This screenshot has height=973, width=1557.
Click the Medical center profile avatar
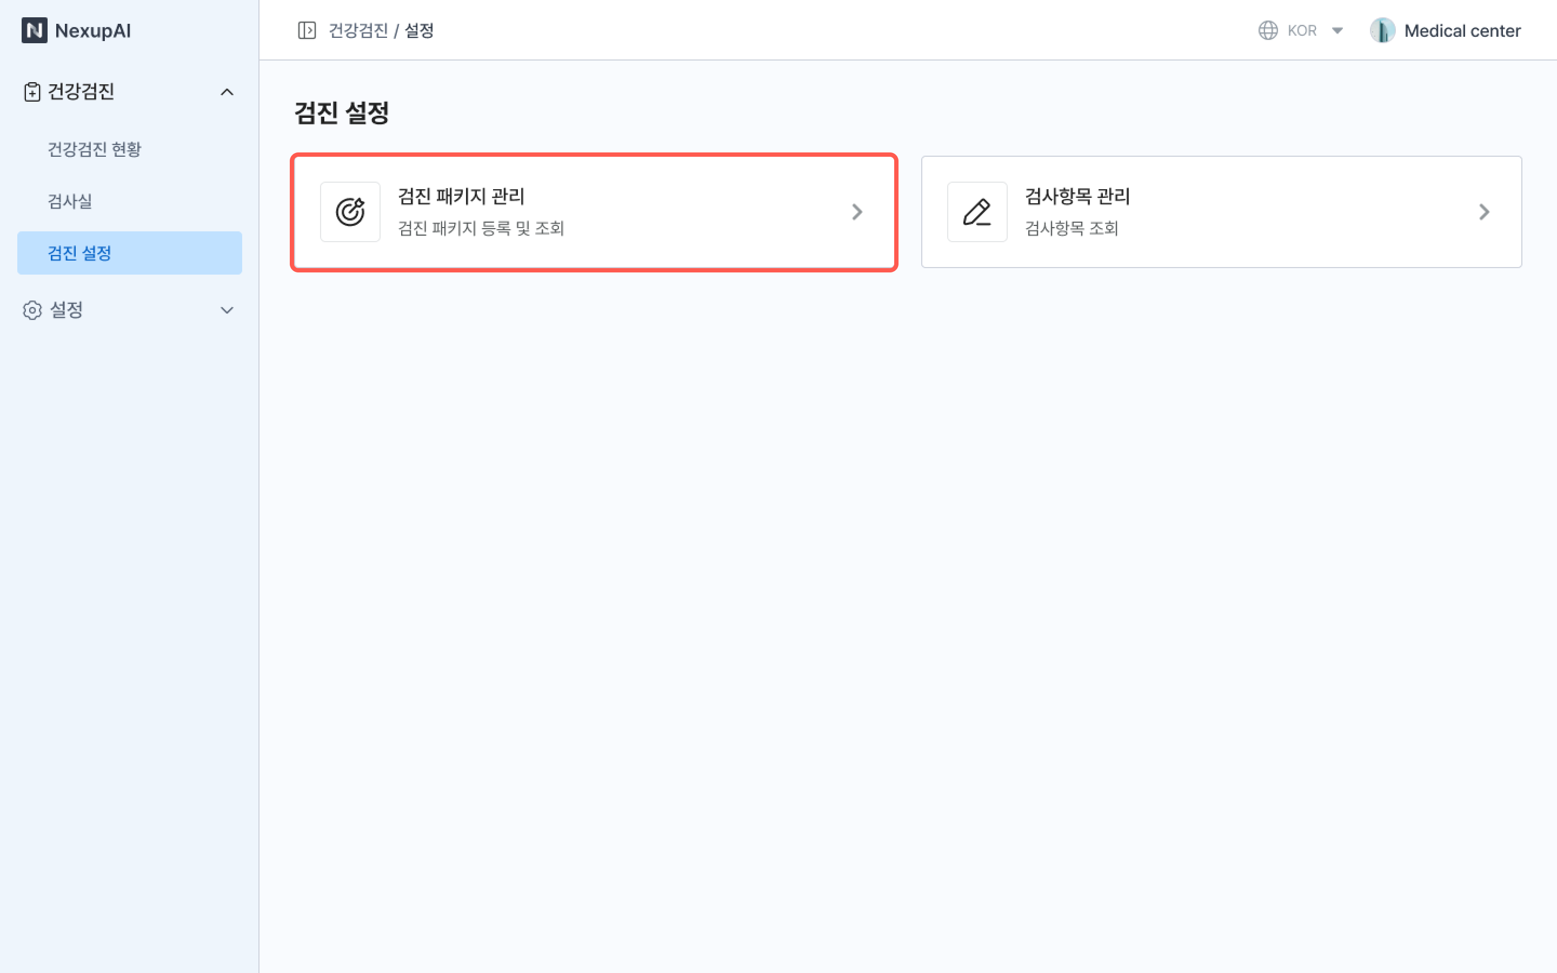click(x=1381, y=30)
